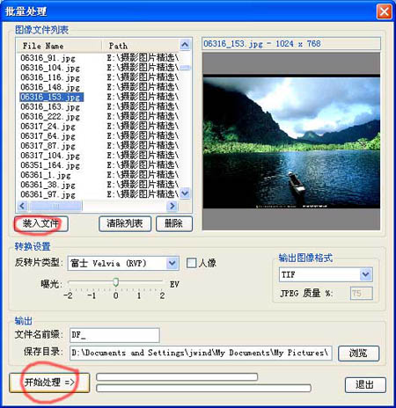Viewport: 396px width, 408px height.
Task: Select 06316_163.jpg in the file list
Action: pos(50,107)
